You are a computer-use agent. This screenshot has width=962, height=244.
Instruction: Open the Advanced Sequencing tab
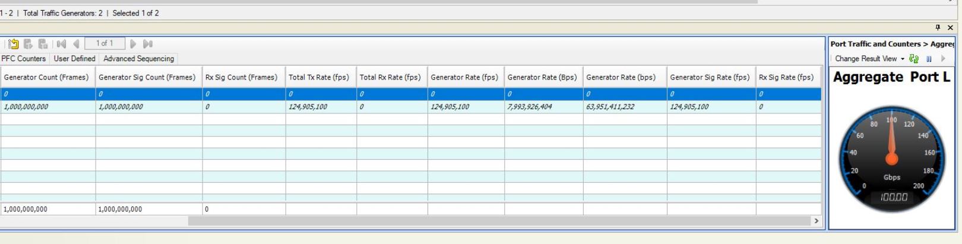pos(138,59)
